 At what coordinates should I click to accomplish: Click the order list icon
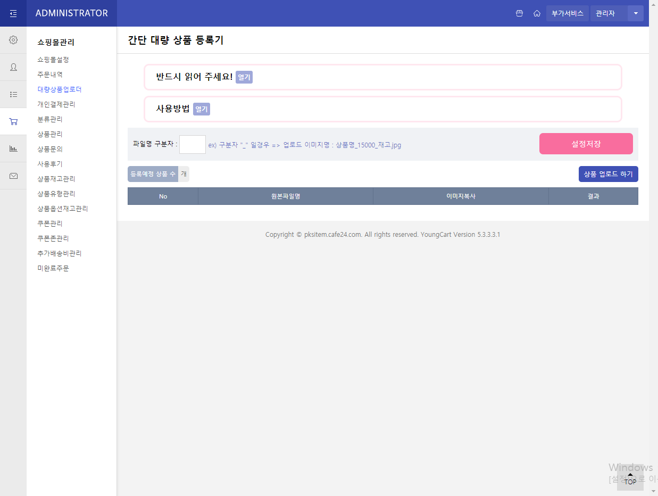(x=13, y=94)
